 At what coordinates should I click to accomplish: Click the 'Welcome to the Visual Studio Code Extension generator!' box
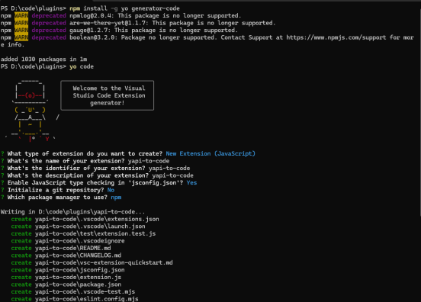coord(108,95)
